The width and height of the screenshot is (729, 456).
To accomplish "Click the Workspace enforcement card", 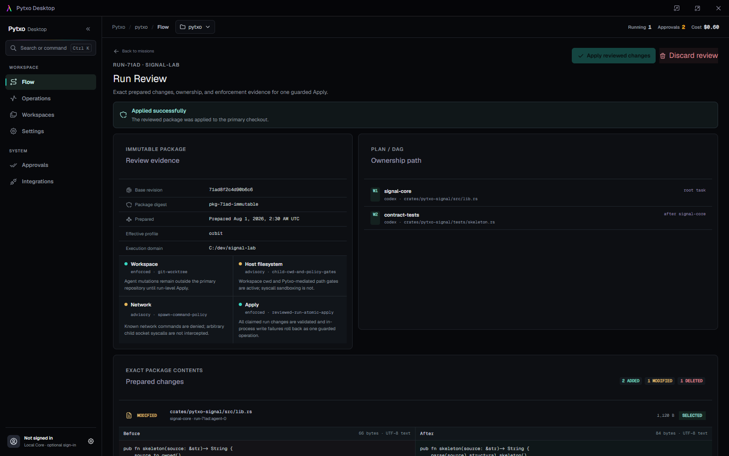I will [176, 276].
